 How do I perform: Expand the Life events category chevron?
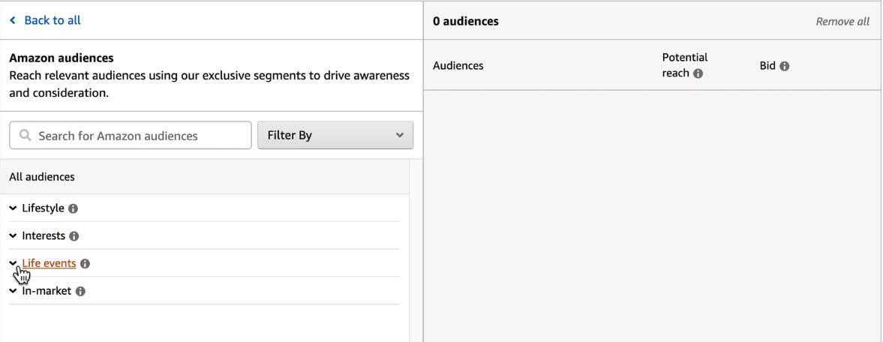coord(13,263)
